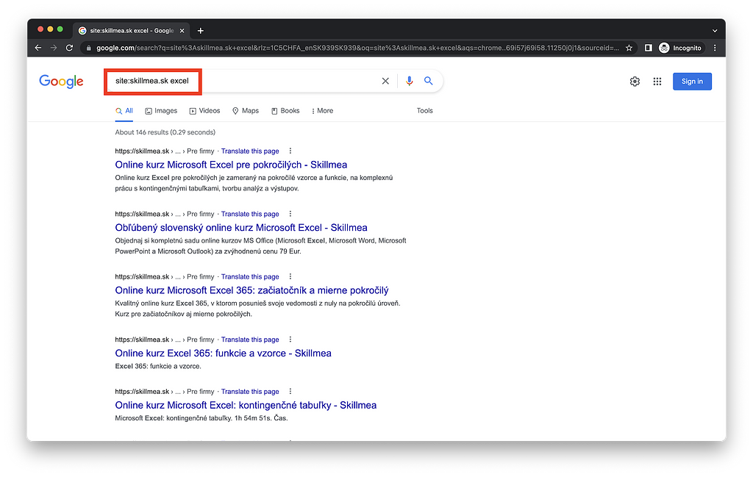Image resolution: width=753 pixels, height=477 pixels.
Task: Open options dots for Excel 365 začiatočník result
Action: pyautogui.click(x=290, y=276)
